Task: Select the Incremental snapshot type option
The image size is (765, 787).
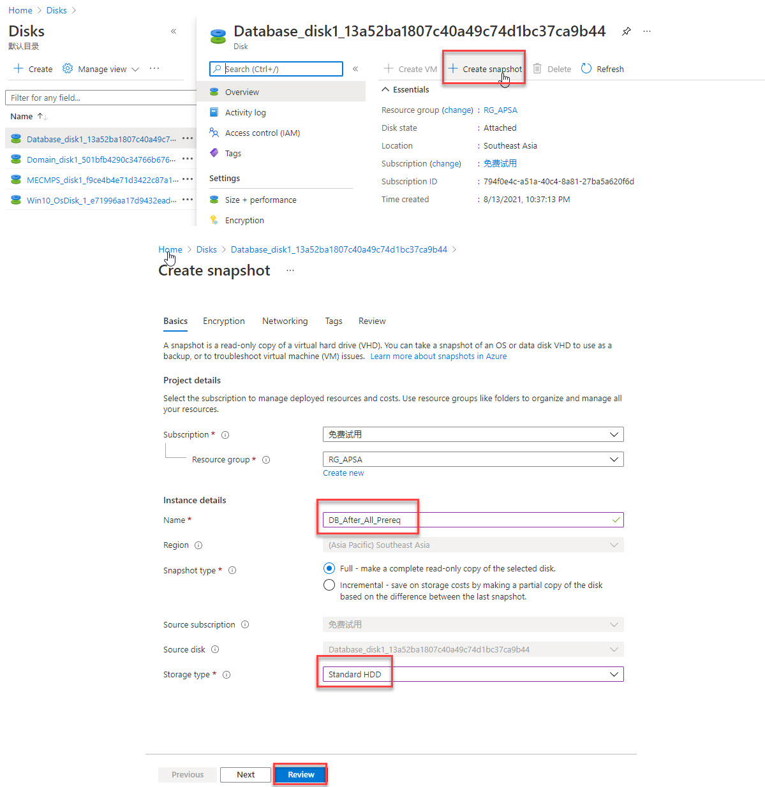Action: pos(329,585)
